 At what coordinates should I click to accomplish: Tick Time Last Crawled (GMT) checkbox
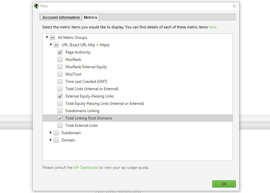pyautogui.click(x=60, y=82)
